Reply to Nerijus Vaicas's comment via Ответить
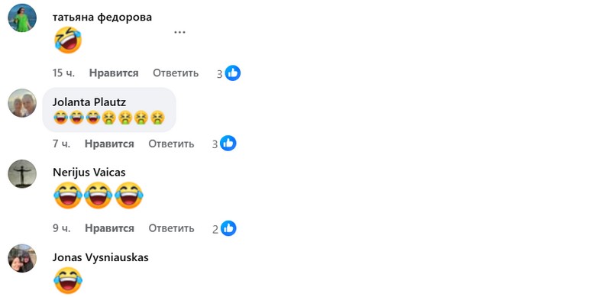Screen dimensions: 611x297 point(171,228)
